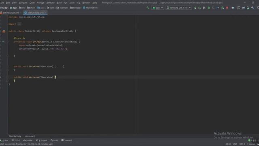Viewport: 259px width, 146px height.
Task: Open the Build tool window
Action: [x=54, y=140]
